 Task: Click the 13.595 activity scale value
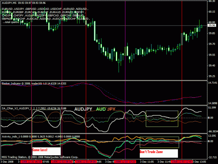[x=212, y=136]
